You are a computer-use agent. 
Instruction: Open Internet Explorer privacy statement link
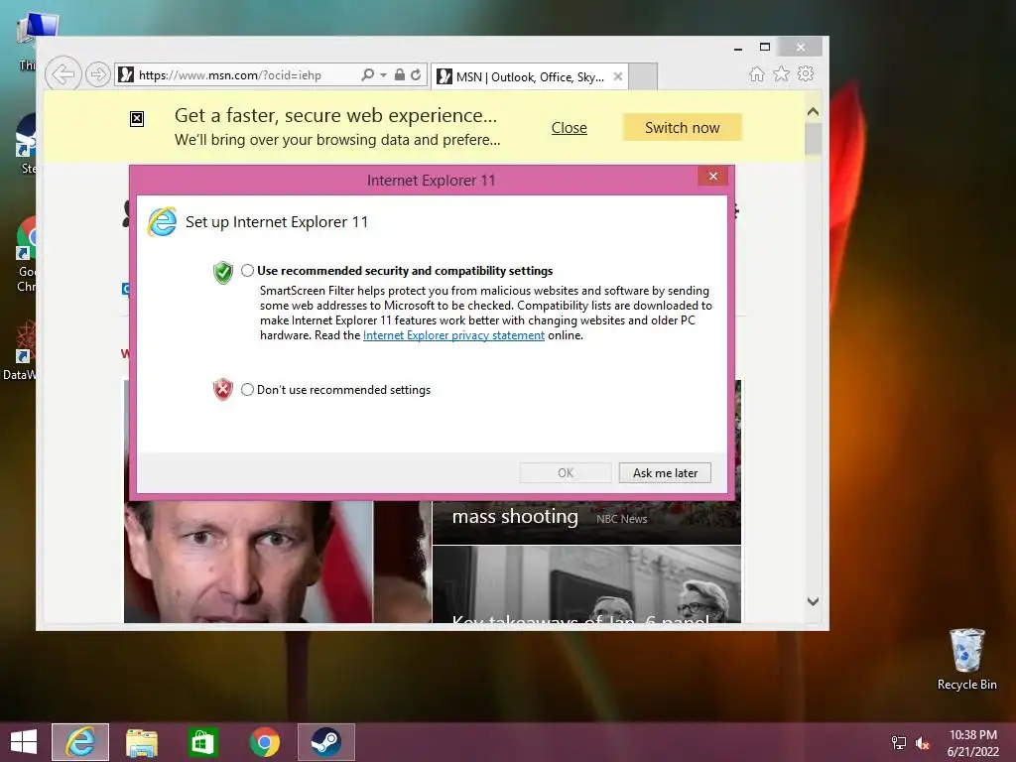click(453, 335)
